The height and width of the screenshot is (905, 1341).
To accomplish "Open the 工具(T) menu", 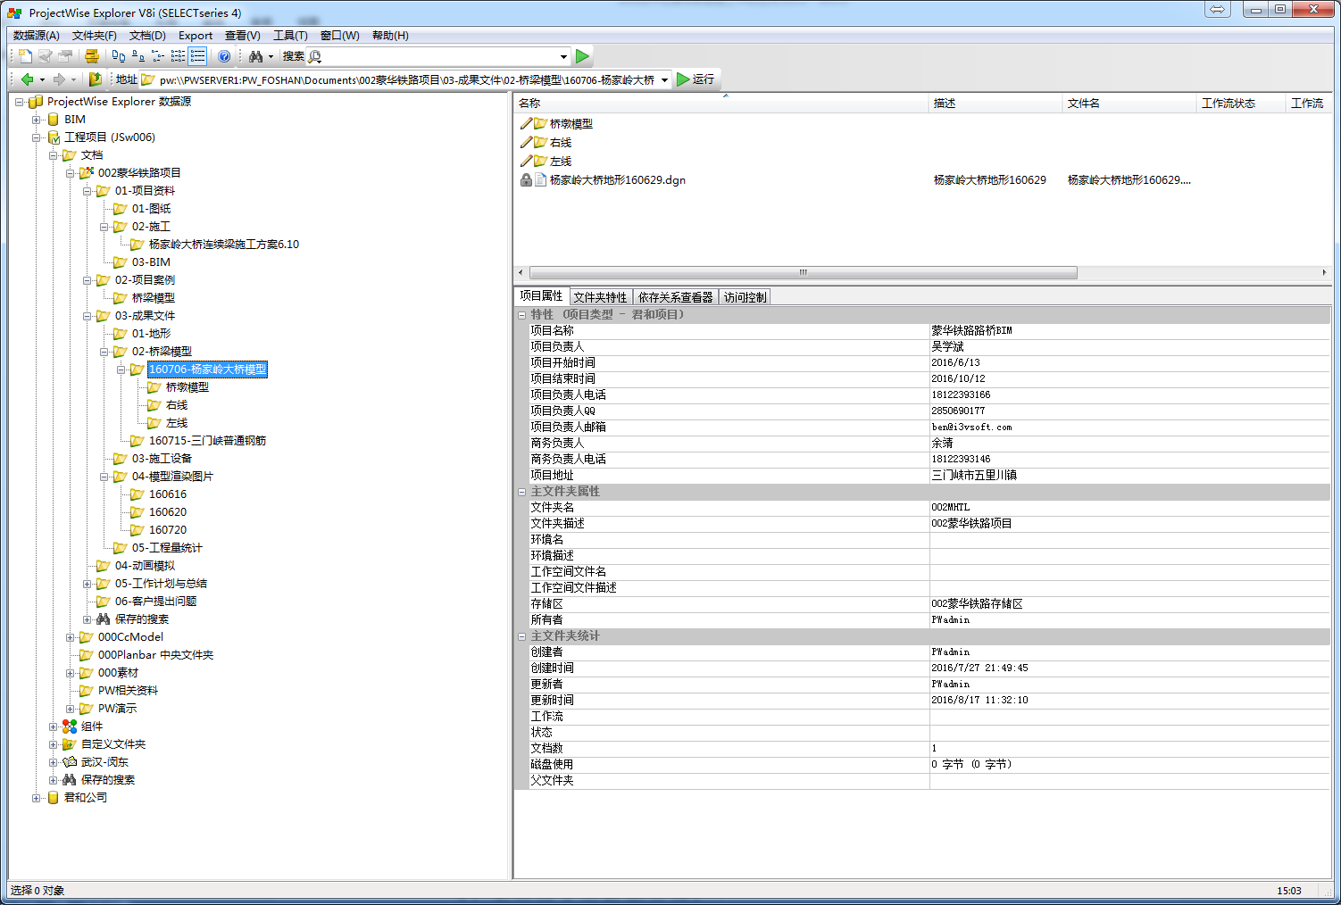I will click(x=290, y=36).
